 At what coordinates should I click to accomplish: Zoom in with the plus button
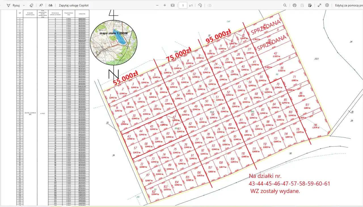[x=165, y=5]
